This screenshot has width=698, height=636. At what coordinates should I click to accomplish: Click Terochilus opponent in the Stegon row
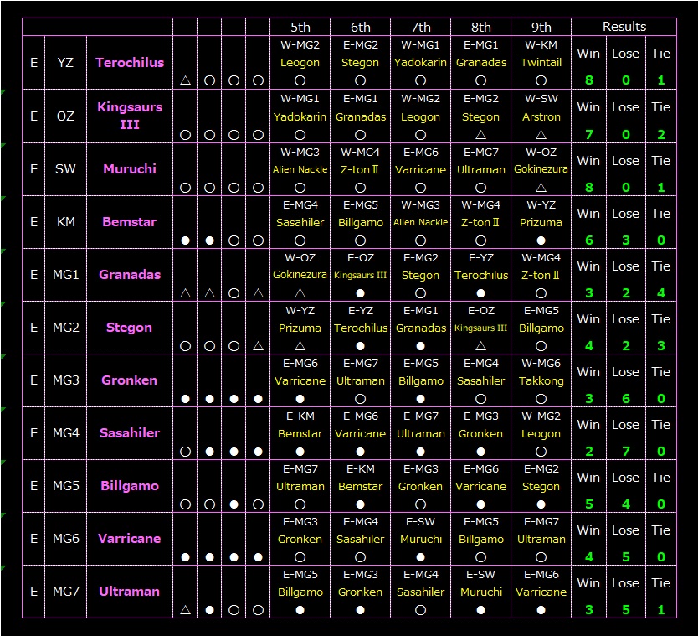[361, 328]
